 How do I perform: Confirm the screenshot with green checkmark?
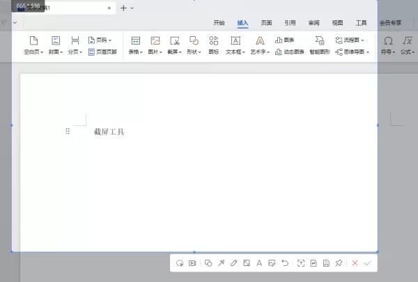tap(368, 263)
